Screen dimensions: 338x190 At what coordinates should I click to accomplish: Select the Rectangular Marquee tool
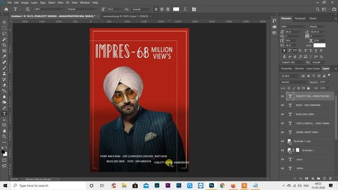[4, 28]
